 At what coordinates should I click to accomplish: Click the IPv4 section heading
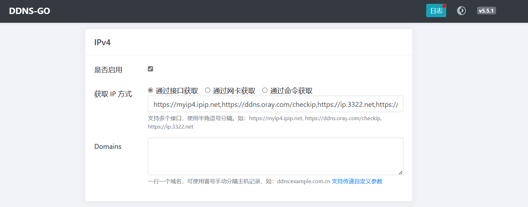pyautogui.click(x=103, y=42)
